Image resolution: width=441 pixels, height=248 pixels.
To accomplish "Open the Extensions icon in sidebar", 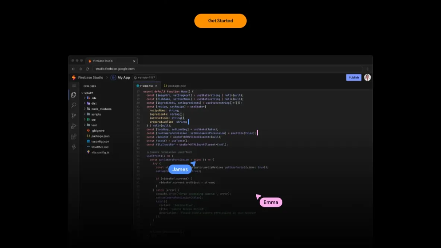I will 74,136.
